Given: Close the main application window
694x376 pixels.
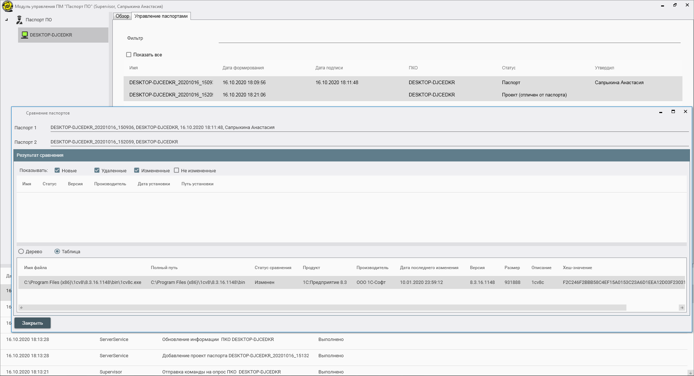Looking at the screenshot, I should [x=687, y=5].
